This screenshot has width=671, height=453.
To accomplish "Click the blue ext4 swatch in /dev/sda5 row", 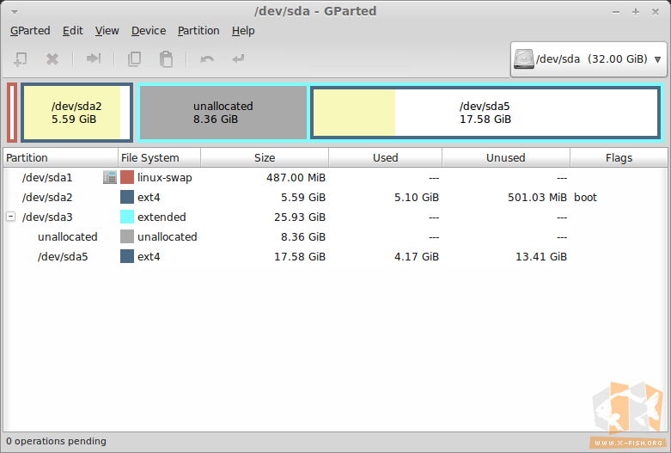I will point(127,256).
